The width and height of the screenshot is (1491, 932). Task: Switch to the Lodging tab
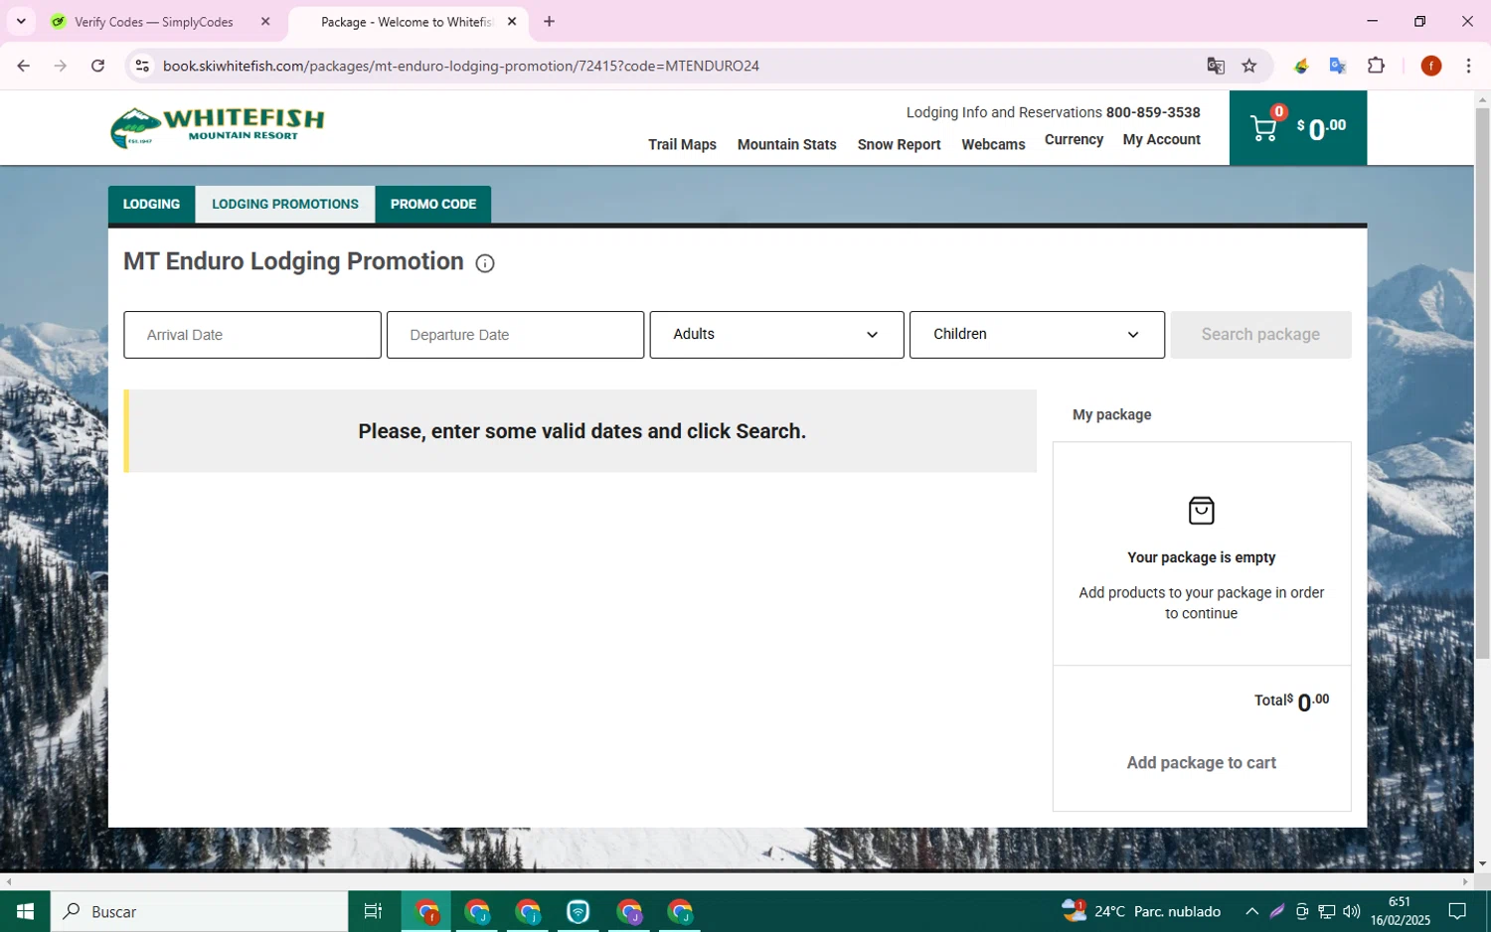(151, 205)
